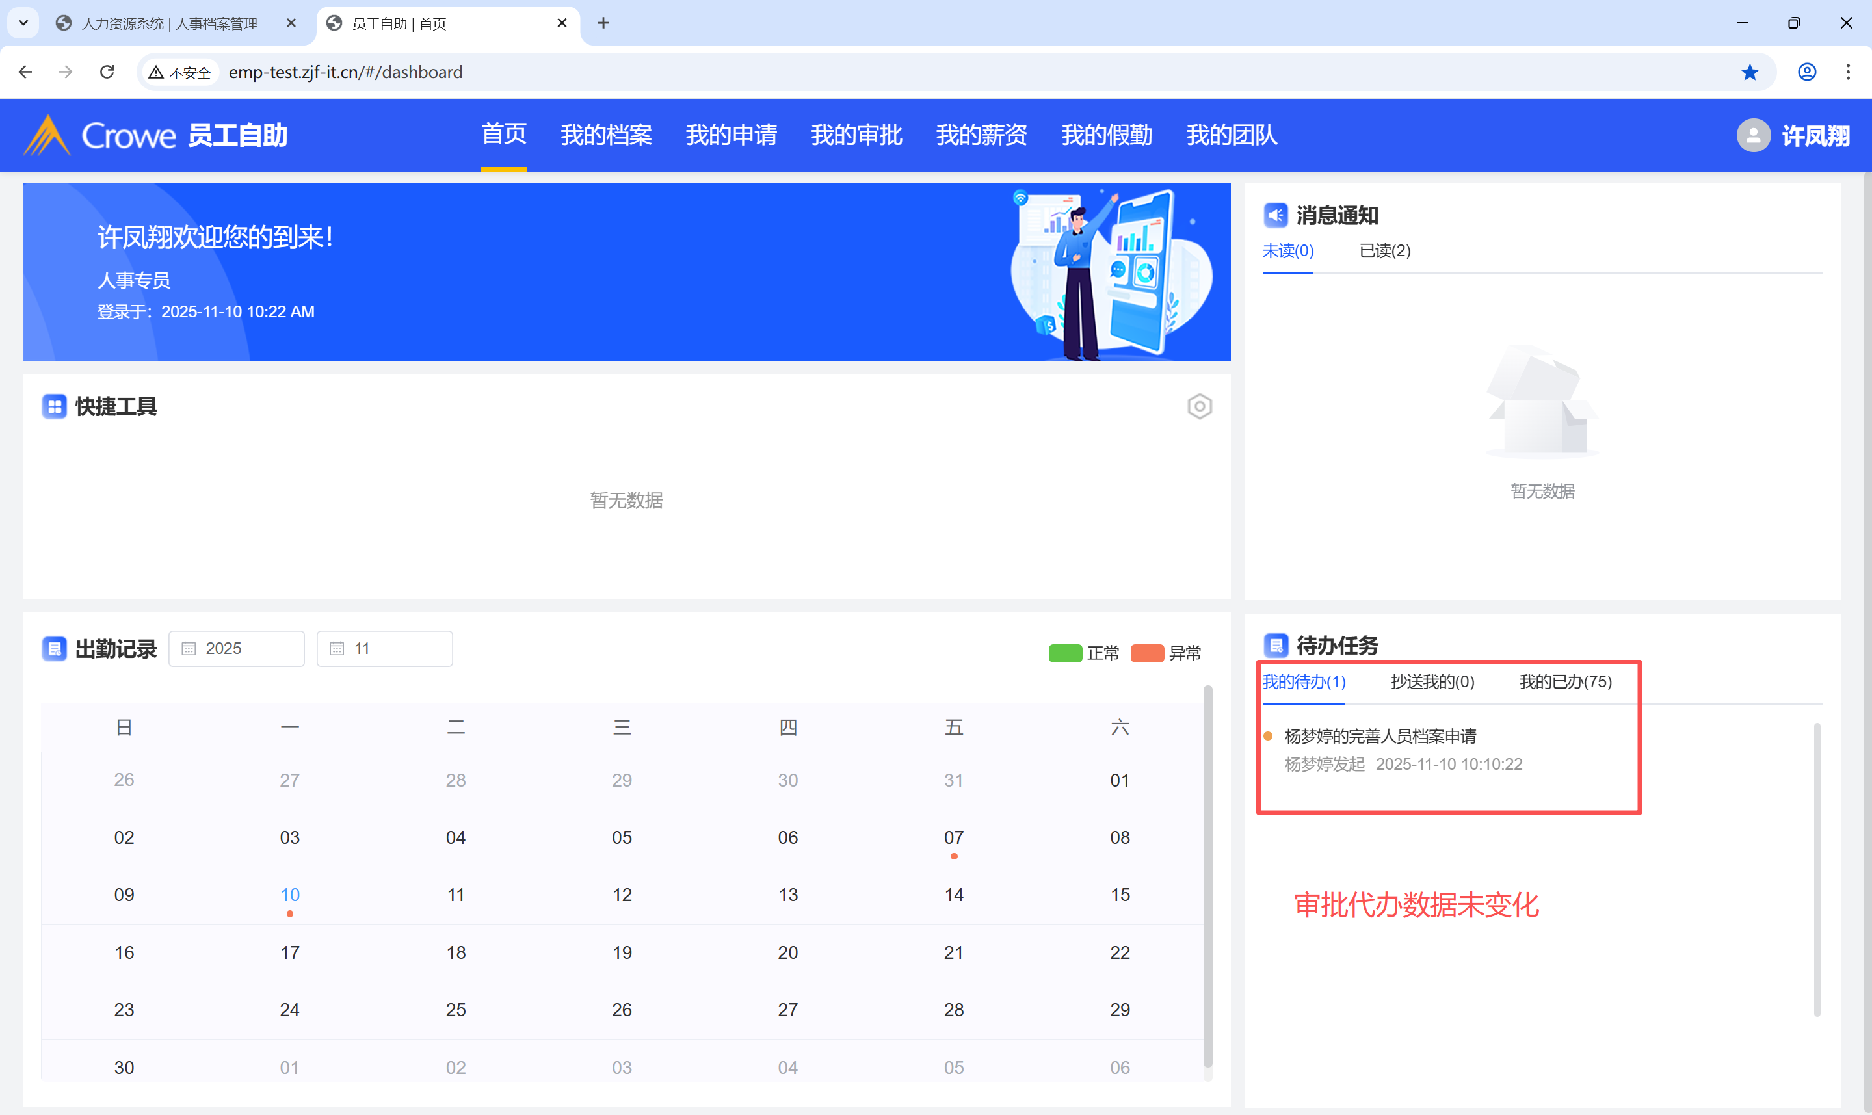The height and width of the screenshot is (1115, 1872).
Task: Open 我的薪资 navigation item
Action: [981, 135]
